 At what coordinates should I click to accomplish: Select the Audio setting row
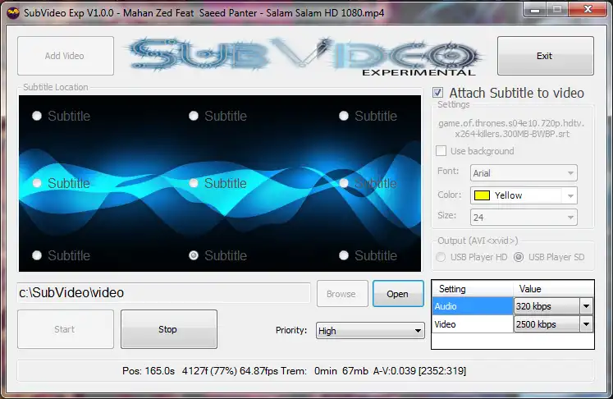tap(473, 306)
